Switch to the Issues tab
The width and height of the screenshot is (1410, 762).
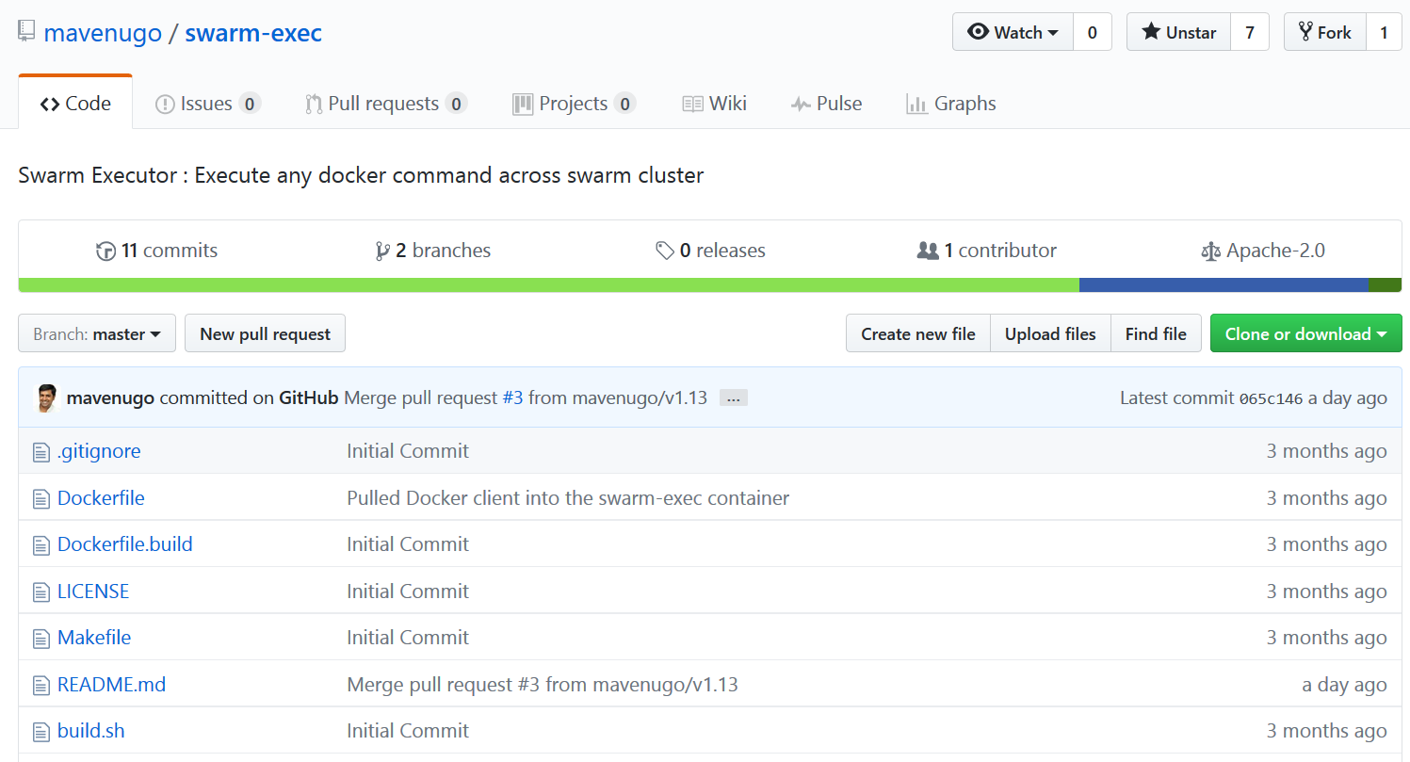(206, 104)
